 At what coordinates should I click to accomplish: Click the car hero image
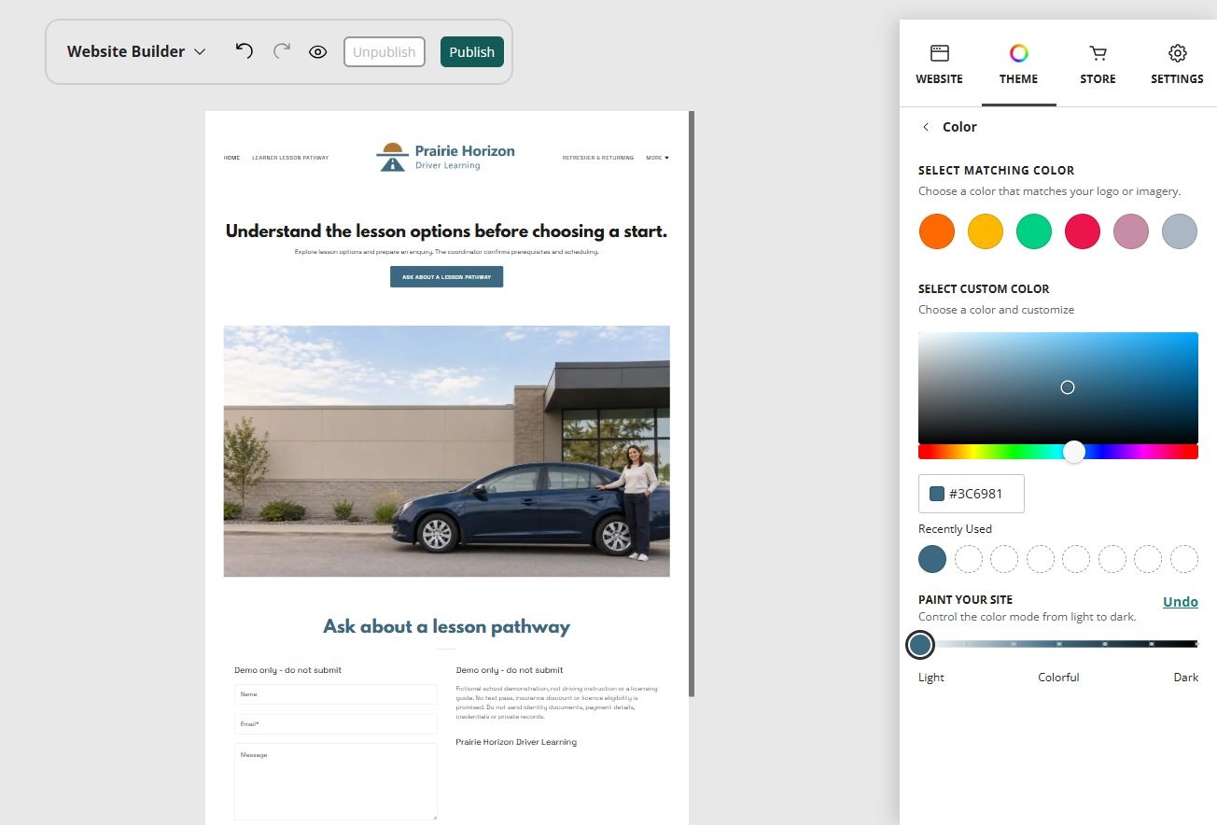pyautogui.click(x=446, y=451)
